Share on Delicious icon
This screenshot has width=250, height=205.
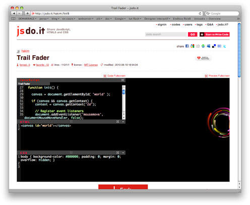pos(214,46)
